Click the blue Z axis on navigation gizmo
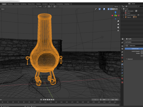Viewport: 143px width, 107px height. point(115,12)
